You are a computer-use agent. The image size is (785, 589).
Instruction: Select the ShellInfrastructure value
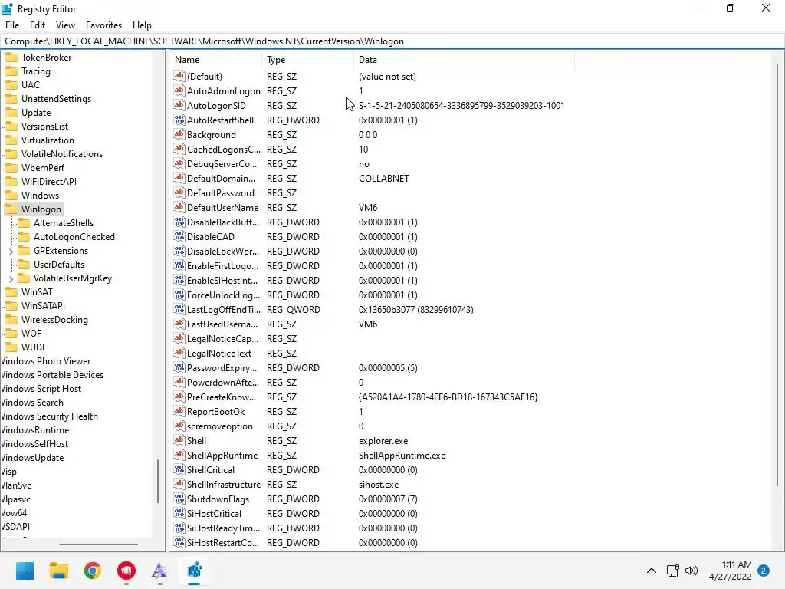(x=224, y=485)
